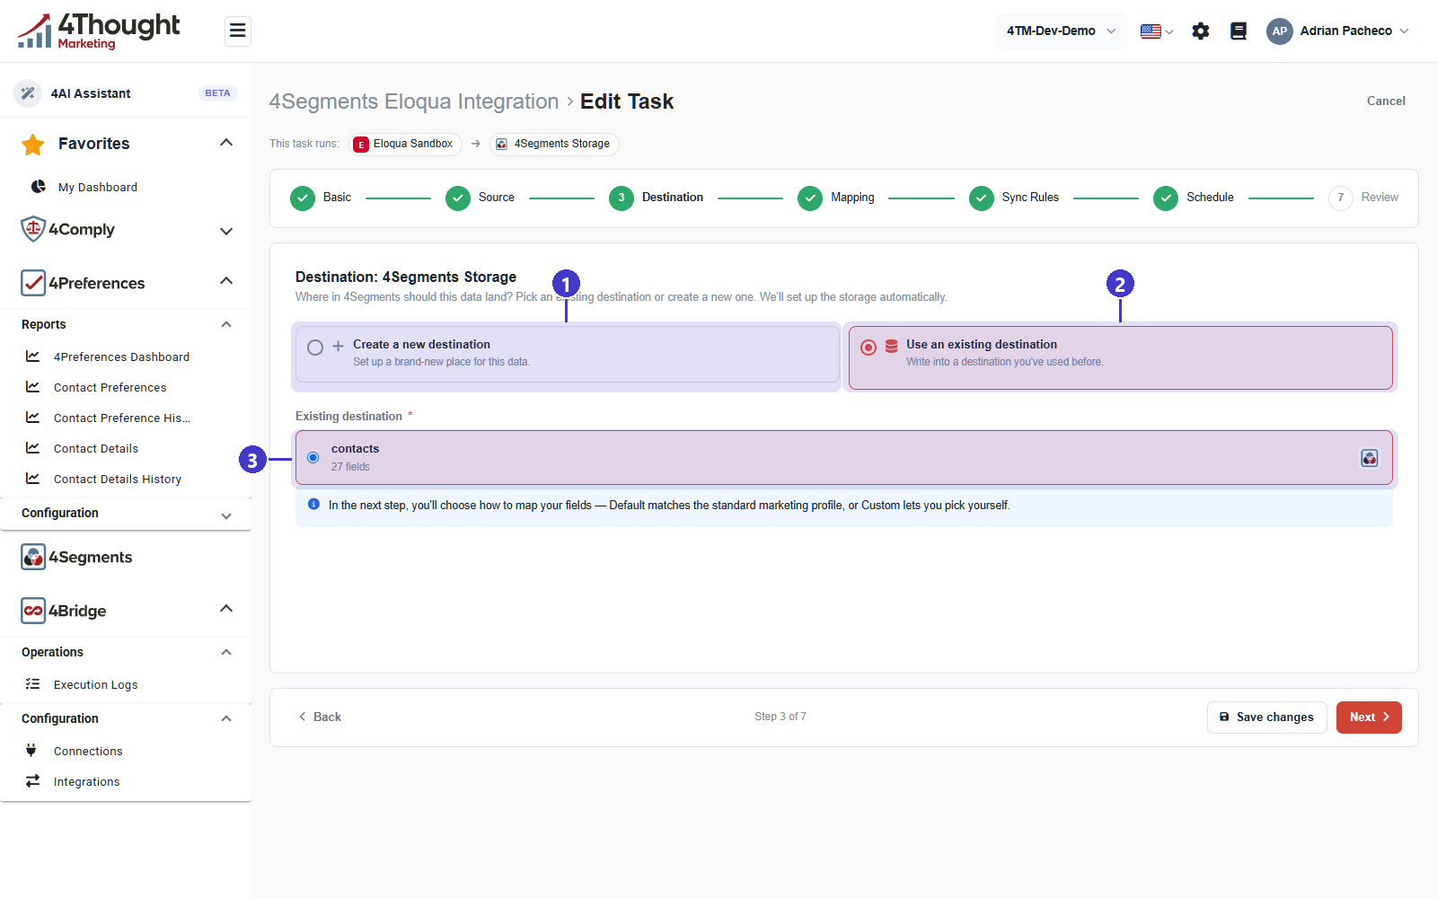The height and width of the screenshot is (898, 1437).
Task: Go to the Schedule step
Action: tap(1194, 198)
